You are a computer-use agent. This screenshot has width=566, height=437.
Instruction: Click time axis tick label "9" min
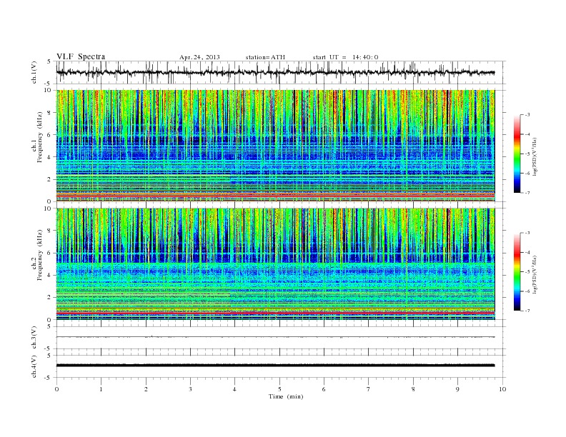(457, 389)
